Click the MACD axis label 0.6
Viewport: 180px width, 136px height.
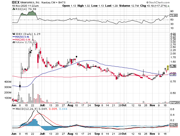click(x=172, y=109)
